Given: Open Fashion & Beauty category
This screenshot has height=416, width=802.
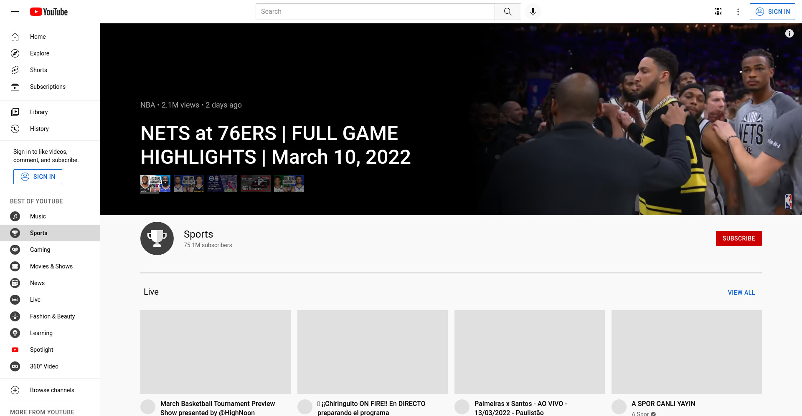Looking at the screenshot, I should 50,316.
